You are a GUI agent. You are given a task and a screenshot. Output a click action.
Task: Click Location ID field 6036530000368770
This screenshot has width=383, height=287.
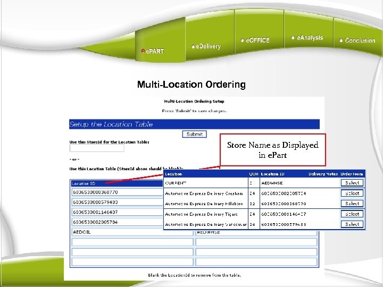(117, 192)
